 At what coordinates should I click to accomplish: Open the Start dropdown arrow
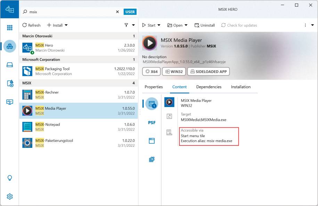(x=159, y=25)
